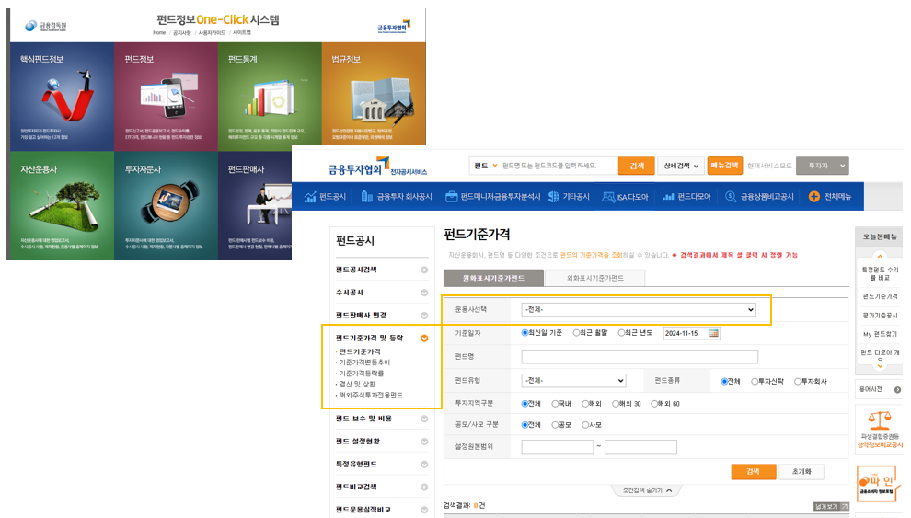
Task: Click the 초기화 reset button
Action: [801, 472]
